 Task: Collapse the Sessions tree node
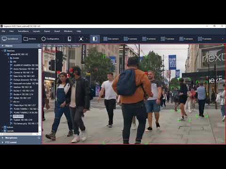(x=2, y=51)
